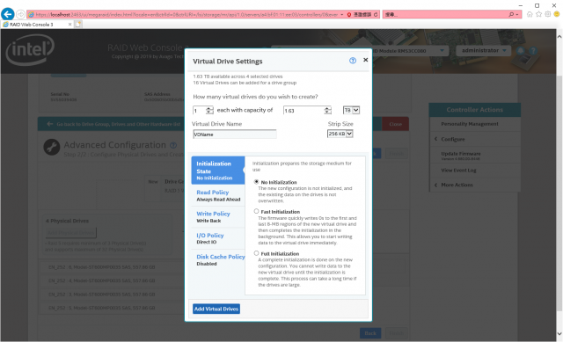
Task: Click the search magnifier icon in browser
Action: pyautogui.click(x=511, y=14)
